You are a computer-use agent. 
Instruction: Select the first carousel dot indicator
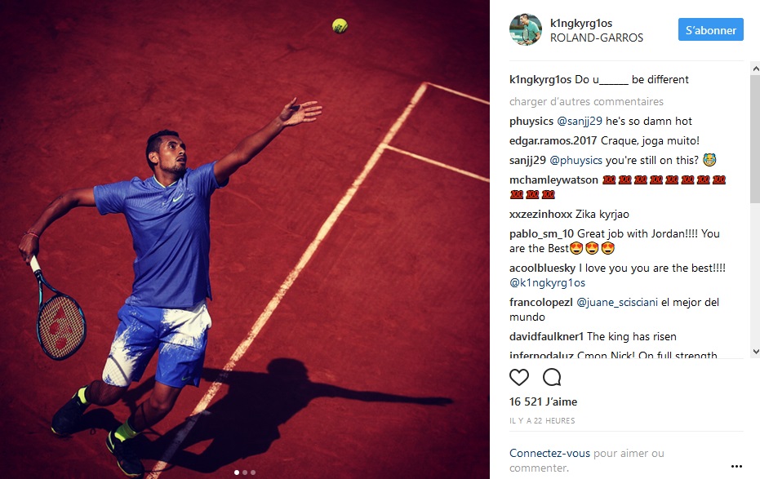pos(237,472)
